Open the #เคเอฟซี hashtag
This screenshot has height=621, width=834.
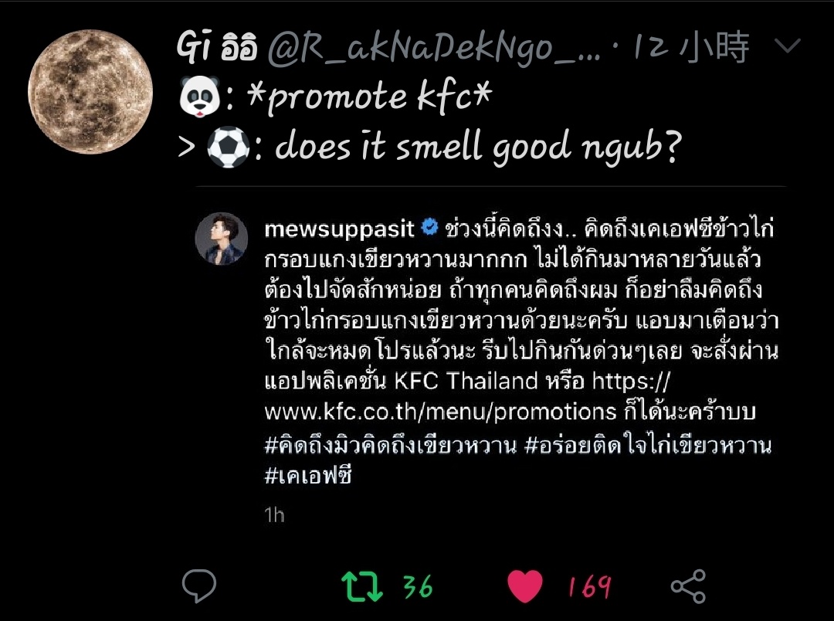(308, 475)
